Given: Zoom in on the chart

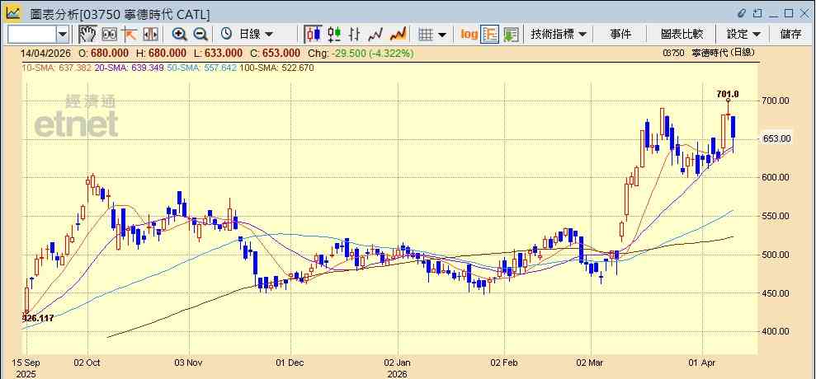Looking at the screenshot, I should pyautogui.click(x=180, y=35).
